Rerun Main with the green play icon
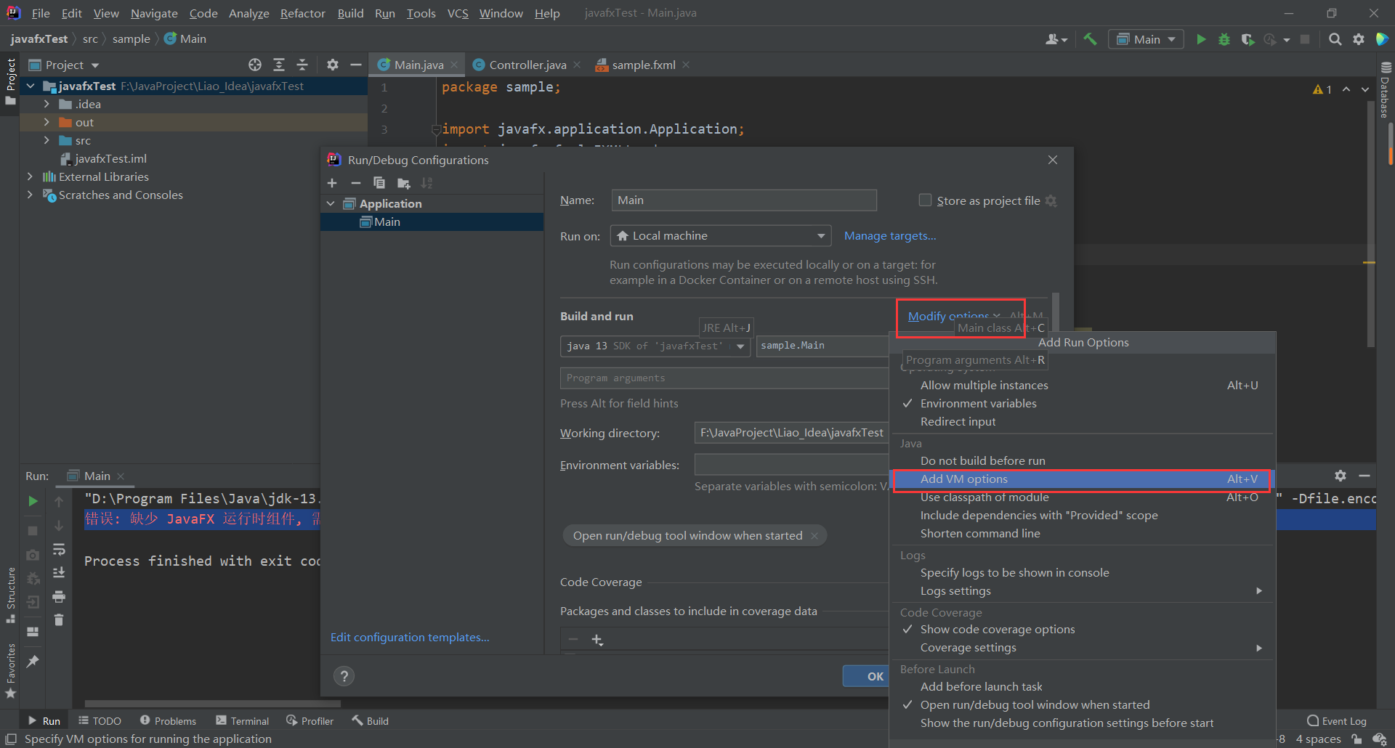Viewport: 1395px width, 748px height. point(32,501)
